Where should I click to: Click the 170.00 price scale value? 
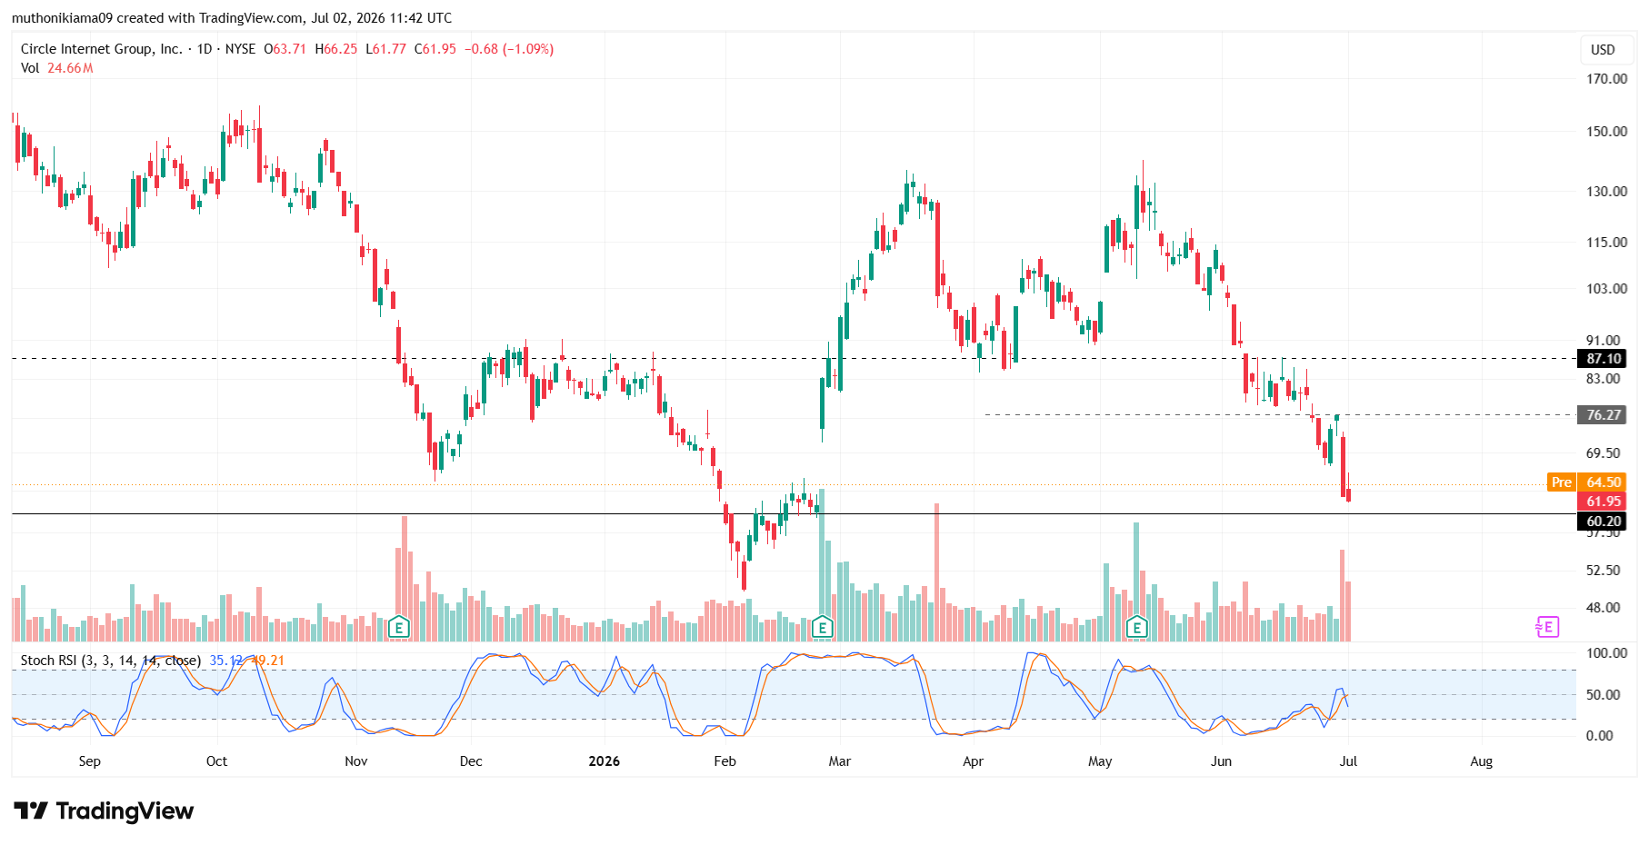(x=1606, y=79)
